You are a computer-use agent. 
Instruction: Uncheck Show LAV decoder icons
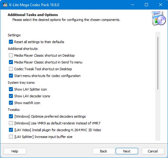[x=11, y=96]
